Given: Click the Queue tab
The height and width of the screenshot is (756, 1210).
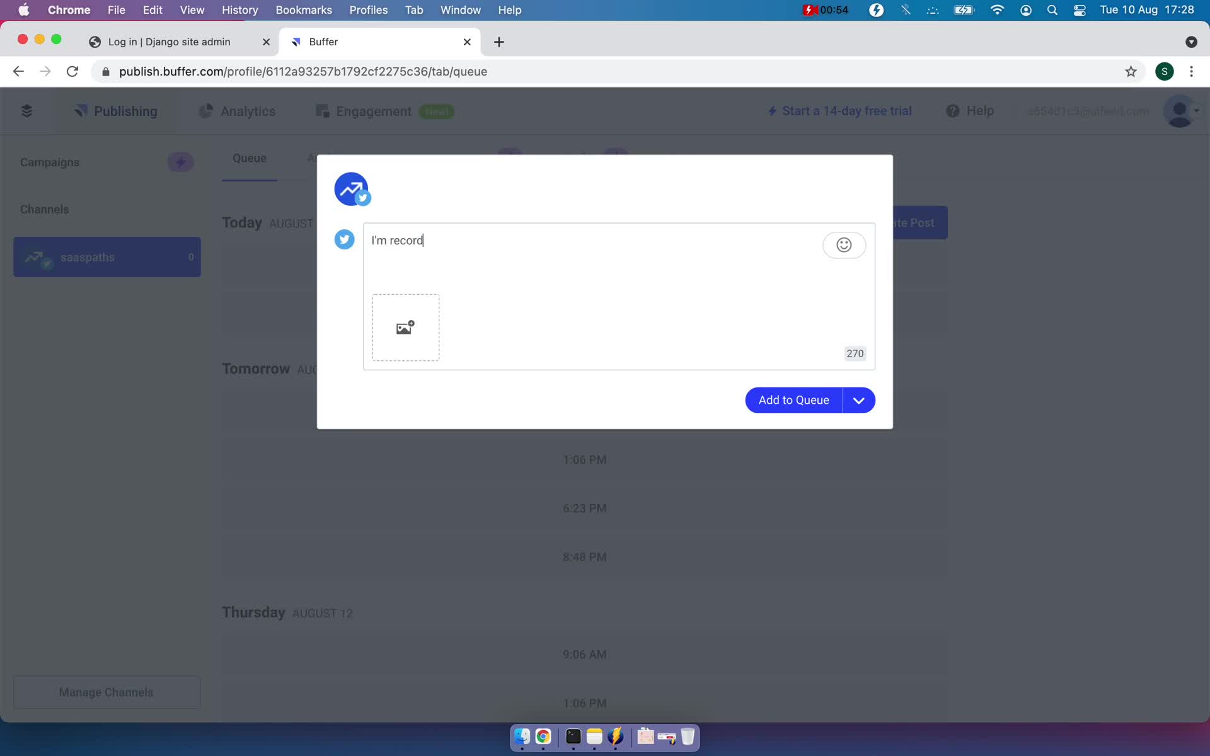Looking at the screenshot, I should click(x=249, y=157).
